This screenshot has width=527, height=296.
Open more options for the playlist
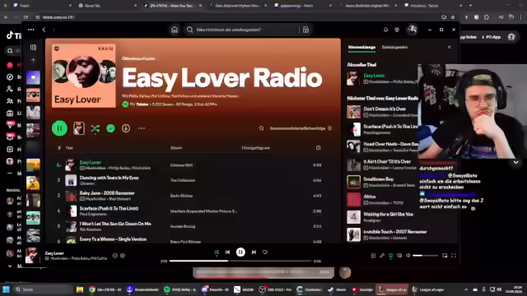coord(142,128)
